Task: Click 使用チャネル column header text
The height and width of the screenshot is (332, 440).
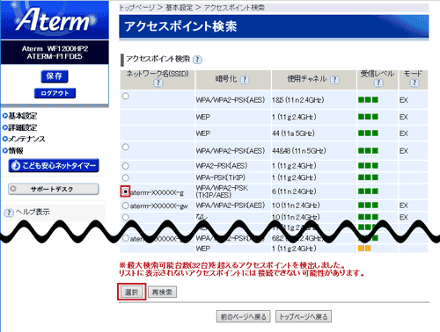Action: (x=307, y=79)
